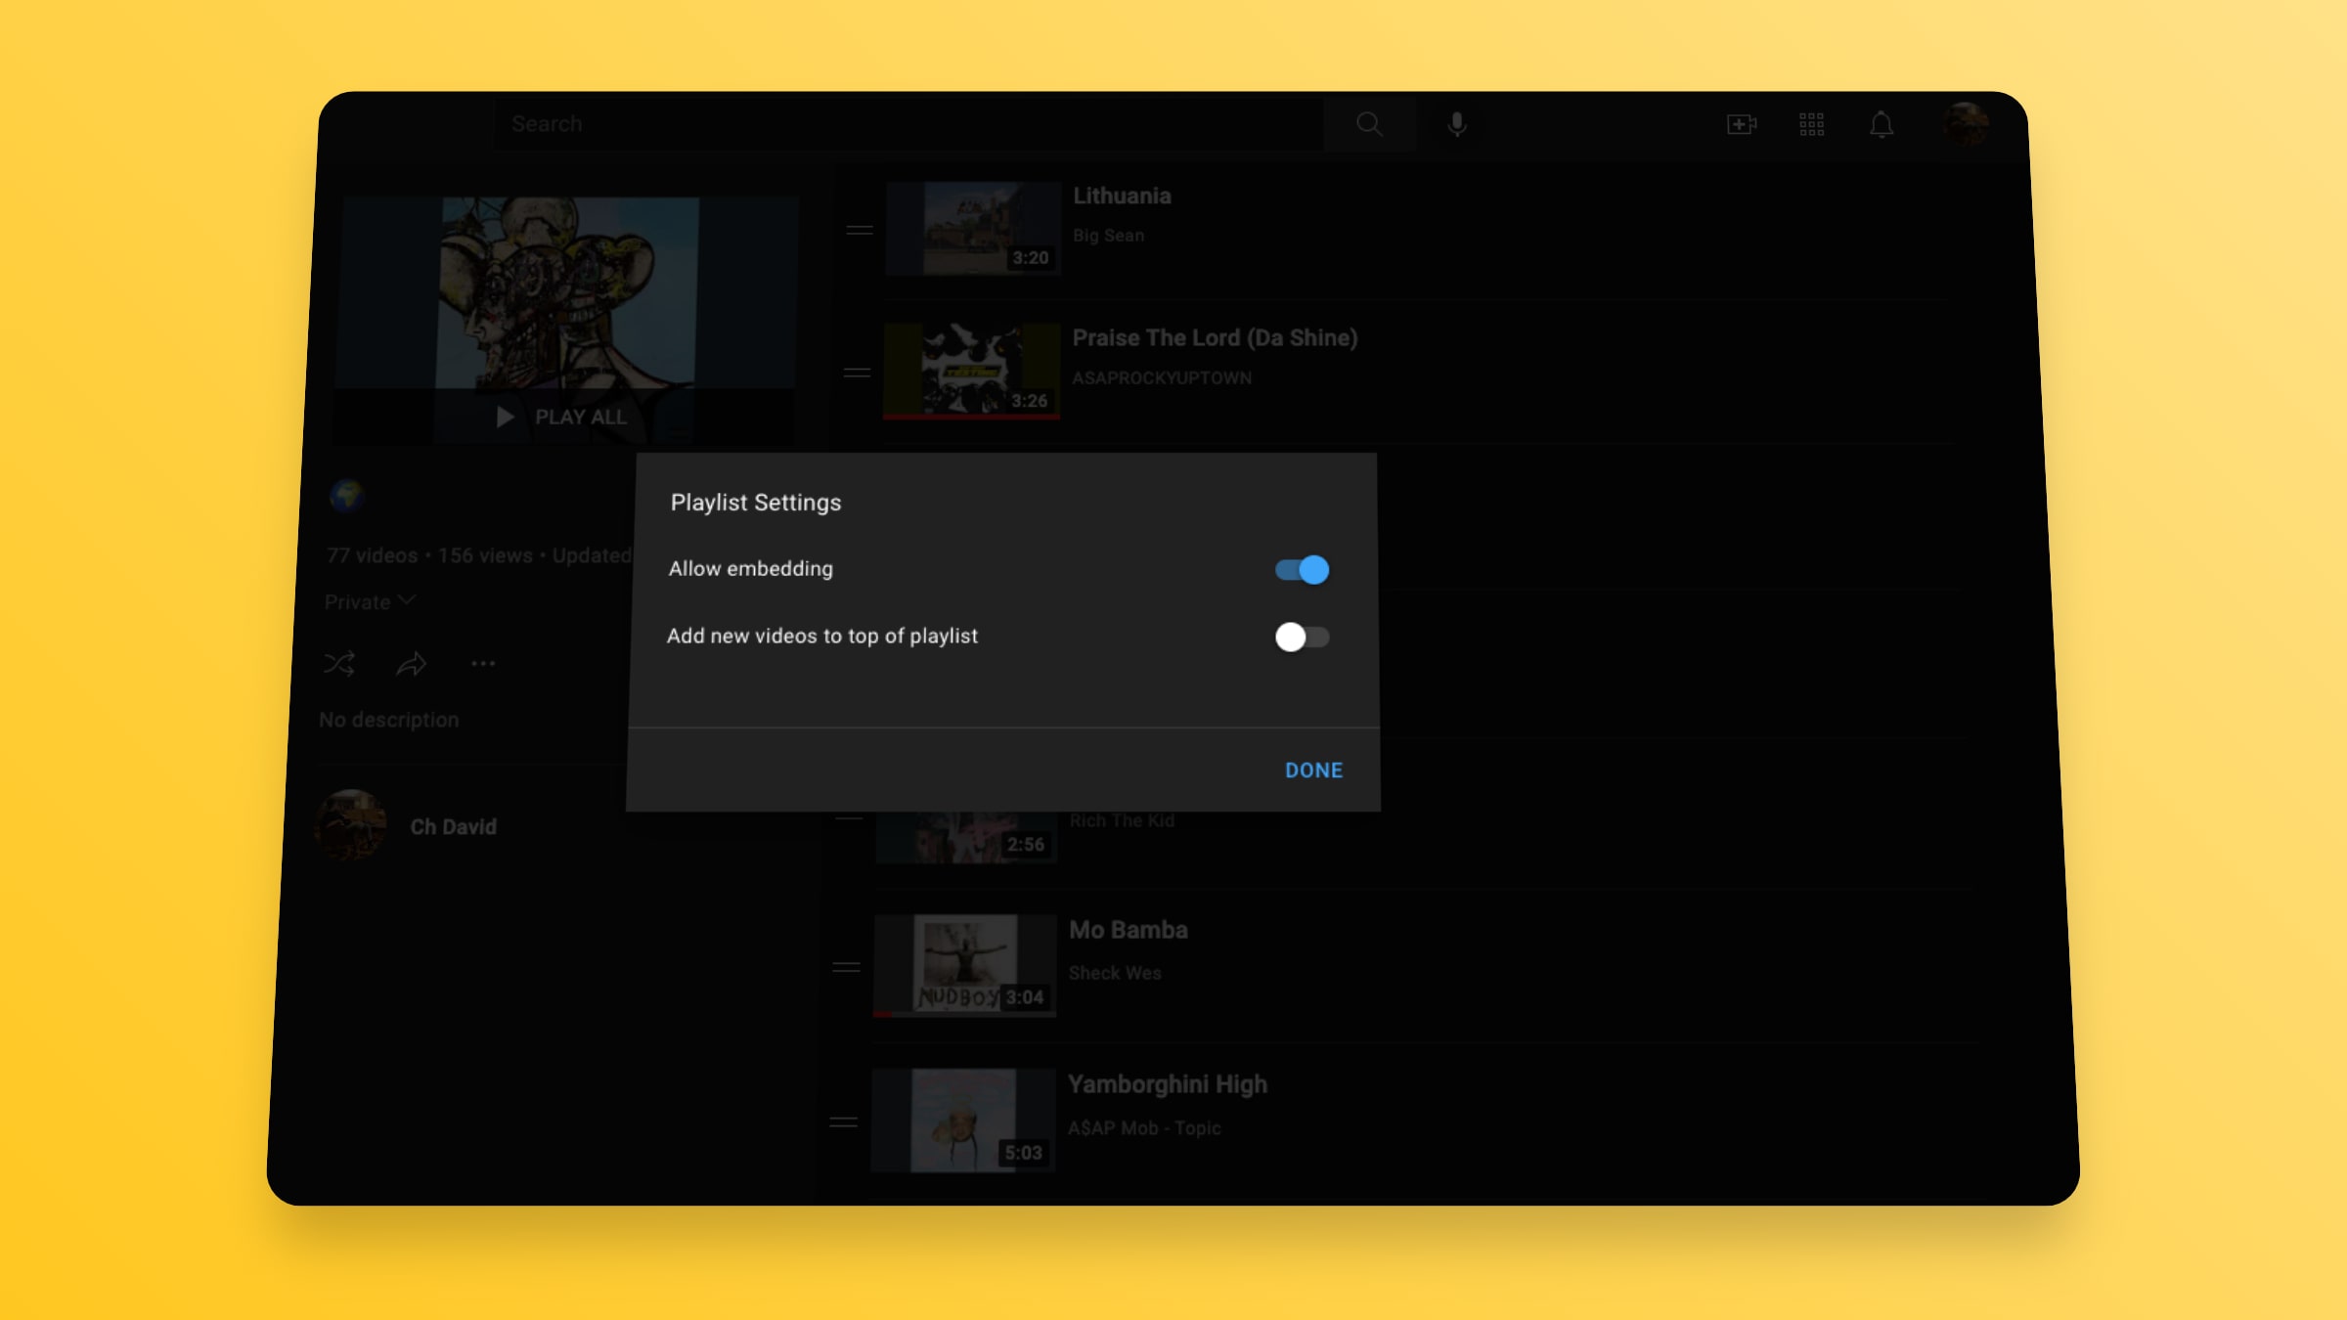Click the create video camera icon
Viewport: 2347px width, 1320px height.
click(1741, 124)
